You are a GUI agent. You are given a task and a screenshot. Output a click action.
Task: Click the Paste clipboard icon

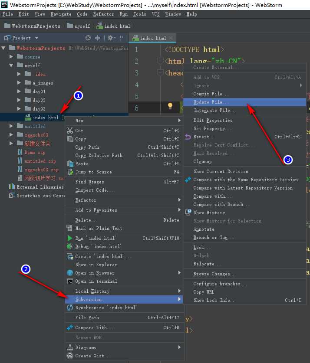click(x=70, y=164)
